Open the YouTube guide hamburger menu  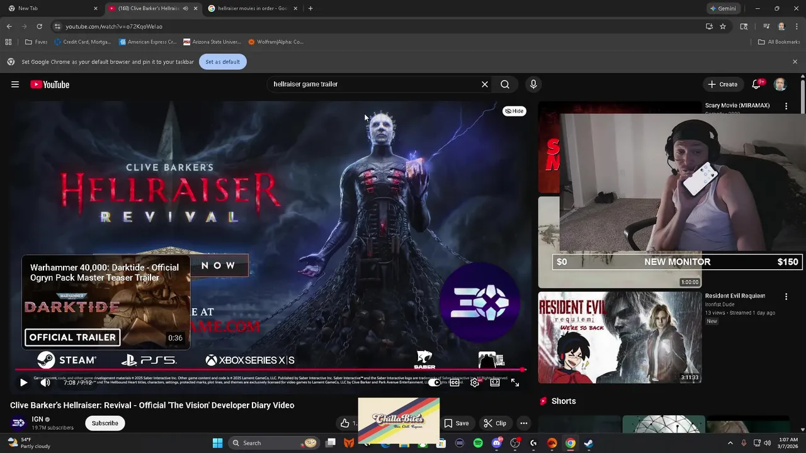click(15, 84)
